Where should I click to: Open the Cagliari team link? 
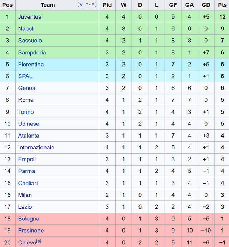28,183
